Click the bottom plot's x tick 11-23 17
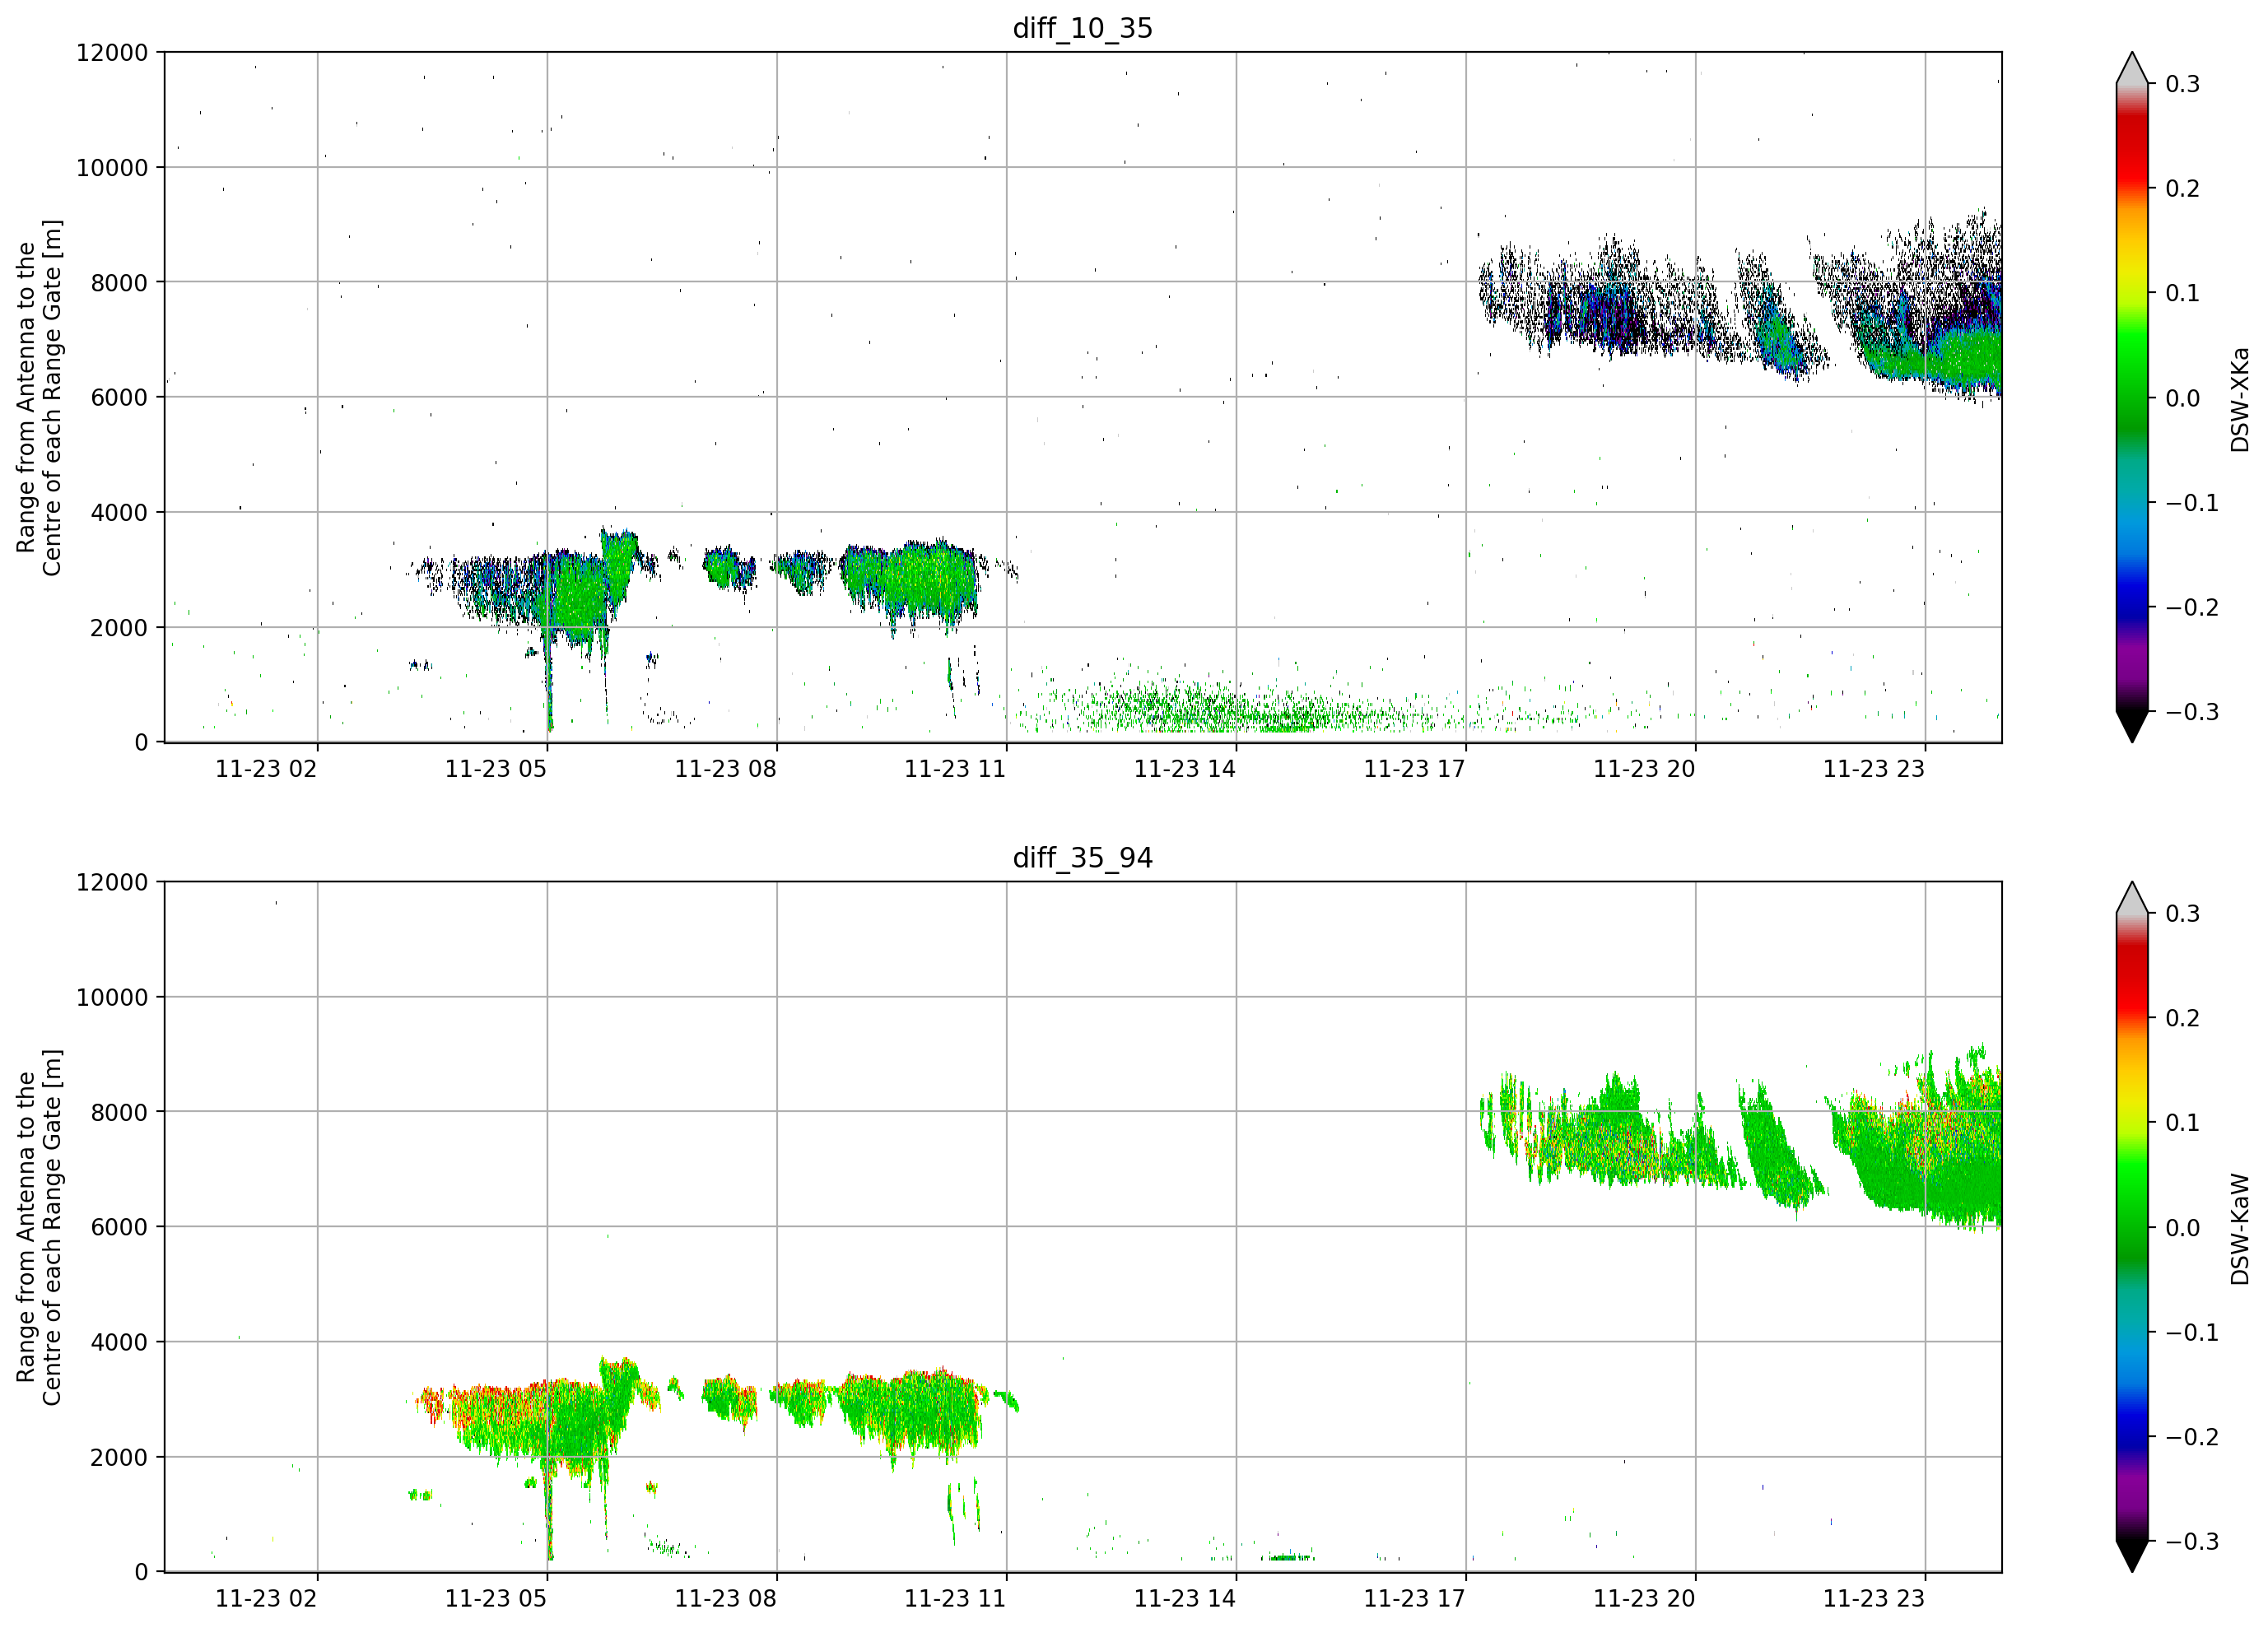Screen dimensions: 2268x1628 [1414, 1598]
